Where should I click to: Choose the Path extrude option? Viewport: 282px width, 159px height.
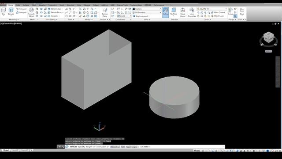point(123,147)
